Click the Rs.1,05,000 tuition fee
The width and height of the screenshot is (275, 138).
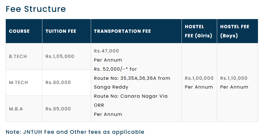[60, 56]
